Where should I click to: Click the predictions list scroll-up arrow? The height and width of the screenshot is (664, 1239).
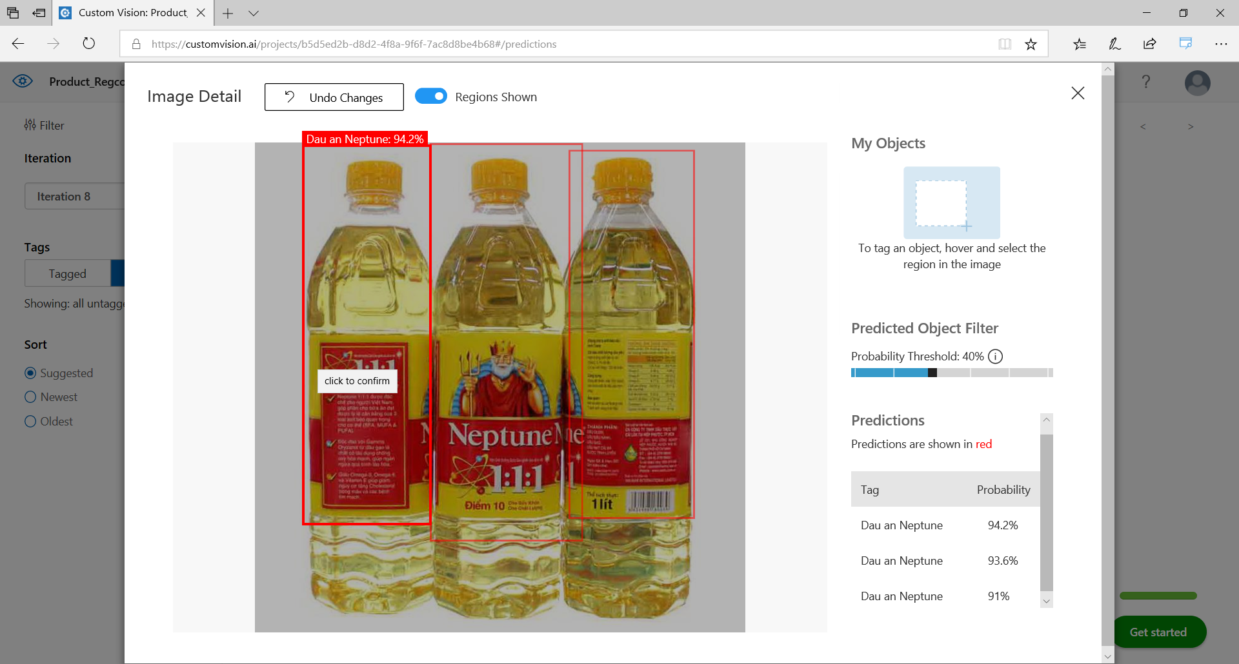click(1047, 420)
